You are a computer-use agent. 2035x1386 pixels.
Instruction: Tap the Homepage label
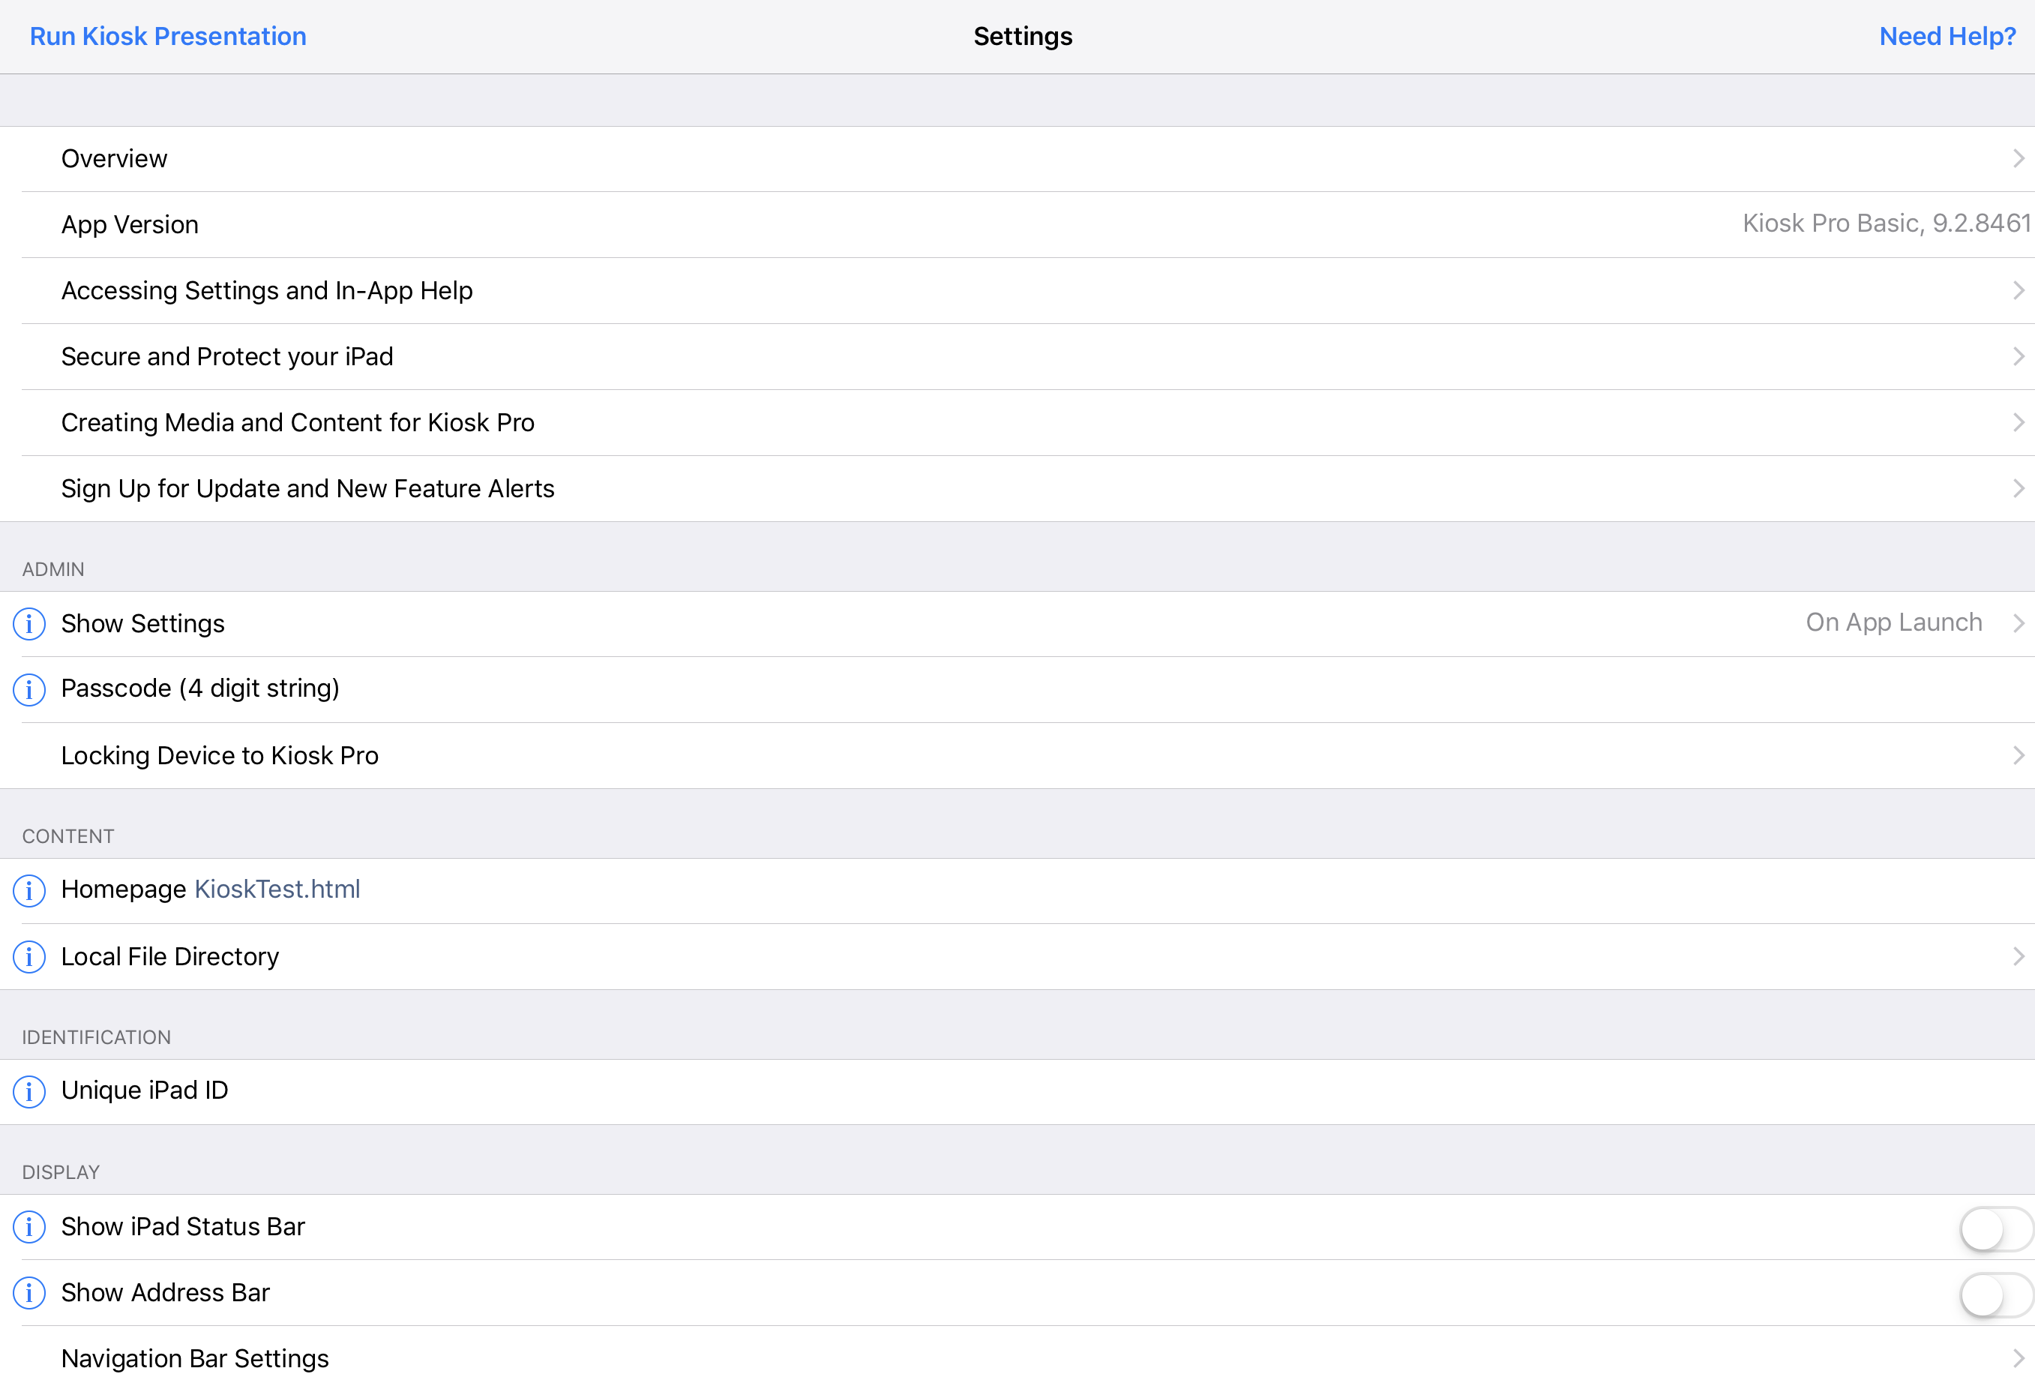(124, 889)
